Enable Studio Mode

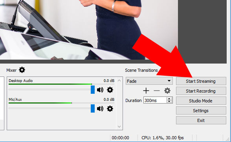201,101
